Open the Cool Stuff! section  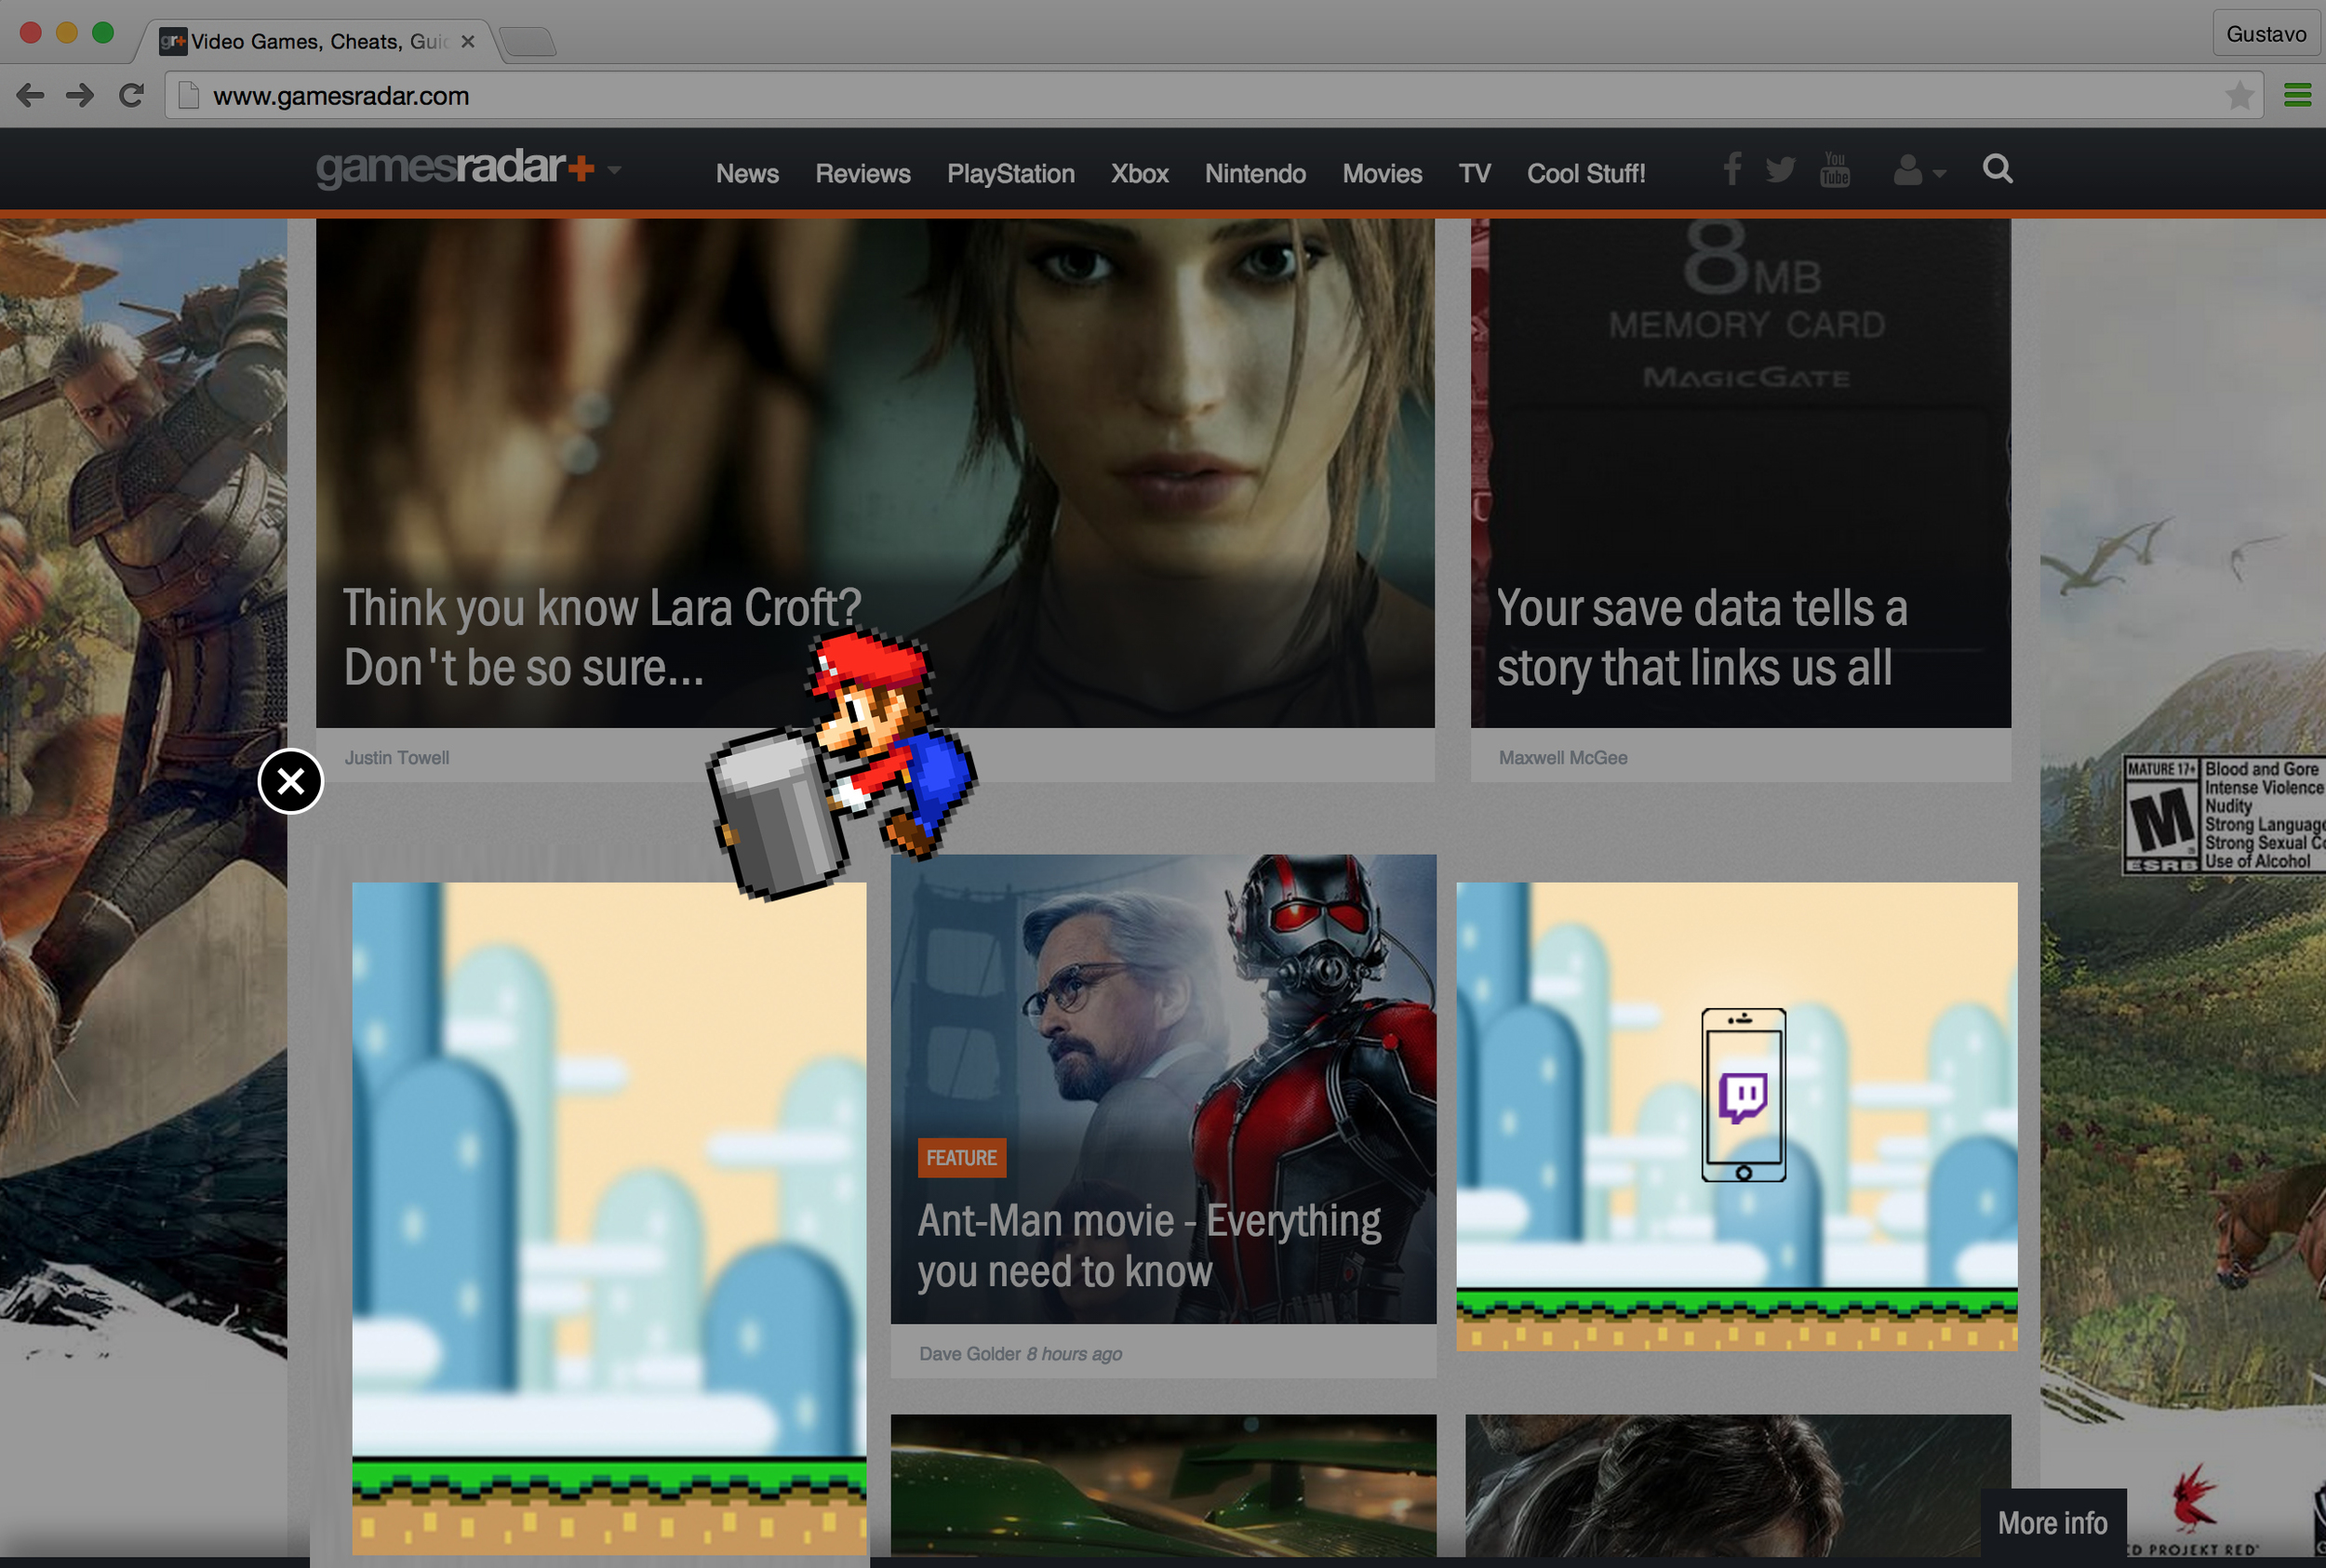pyautogui.click(x=1585, y=174)
